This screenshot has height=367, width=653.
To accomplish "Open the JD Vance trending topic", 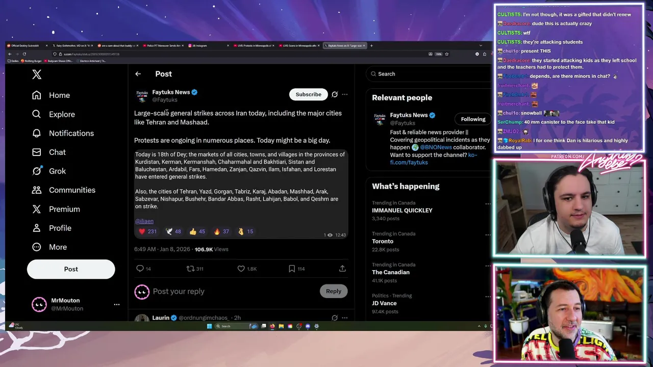I will [x=384, y=303].
